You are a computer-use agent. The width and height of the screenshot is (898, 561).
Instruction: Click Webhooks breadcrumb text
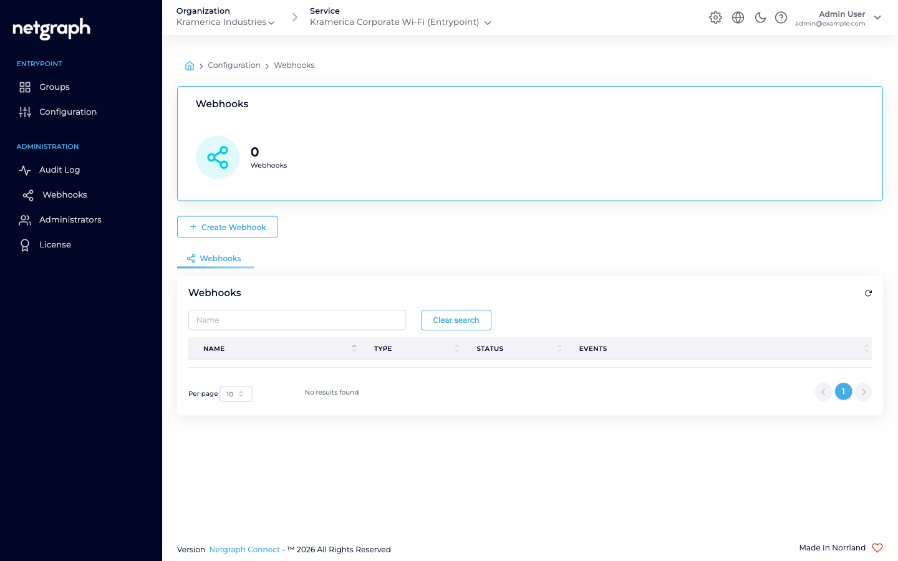(294, 65)
